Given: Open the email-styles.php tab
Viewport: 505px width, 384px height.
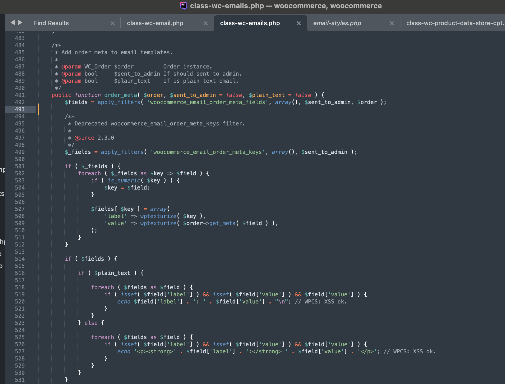Looking at the screenshot, I should (337, 23).
